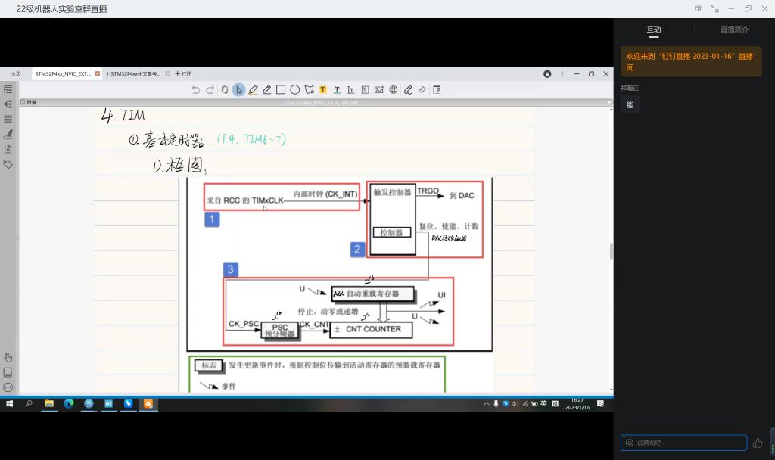Switch to the 直播简介 tab
This screenshot has height=460, width=775.
pos(734,30)
